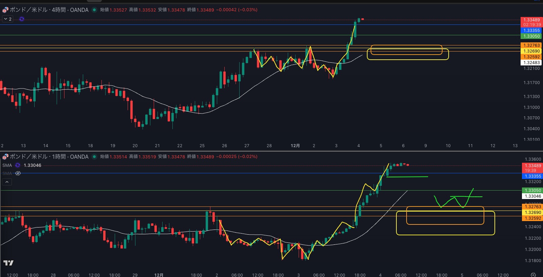Select the green 1.33050 price label on lower axis
The height and width of the screenshot is (277, 543).
point(531,191)
